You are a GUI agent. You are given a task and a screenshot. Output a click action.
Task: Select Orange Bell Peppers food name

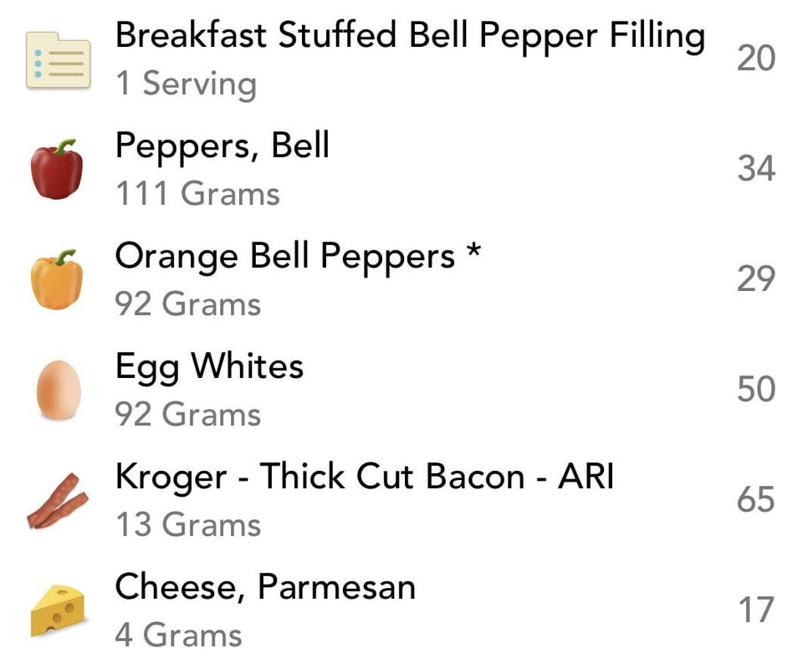[299, 257]
